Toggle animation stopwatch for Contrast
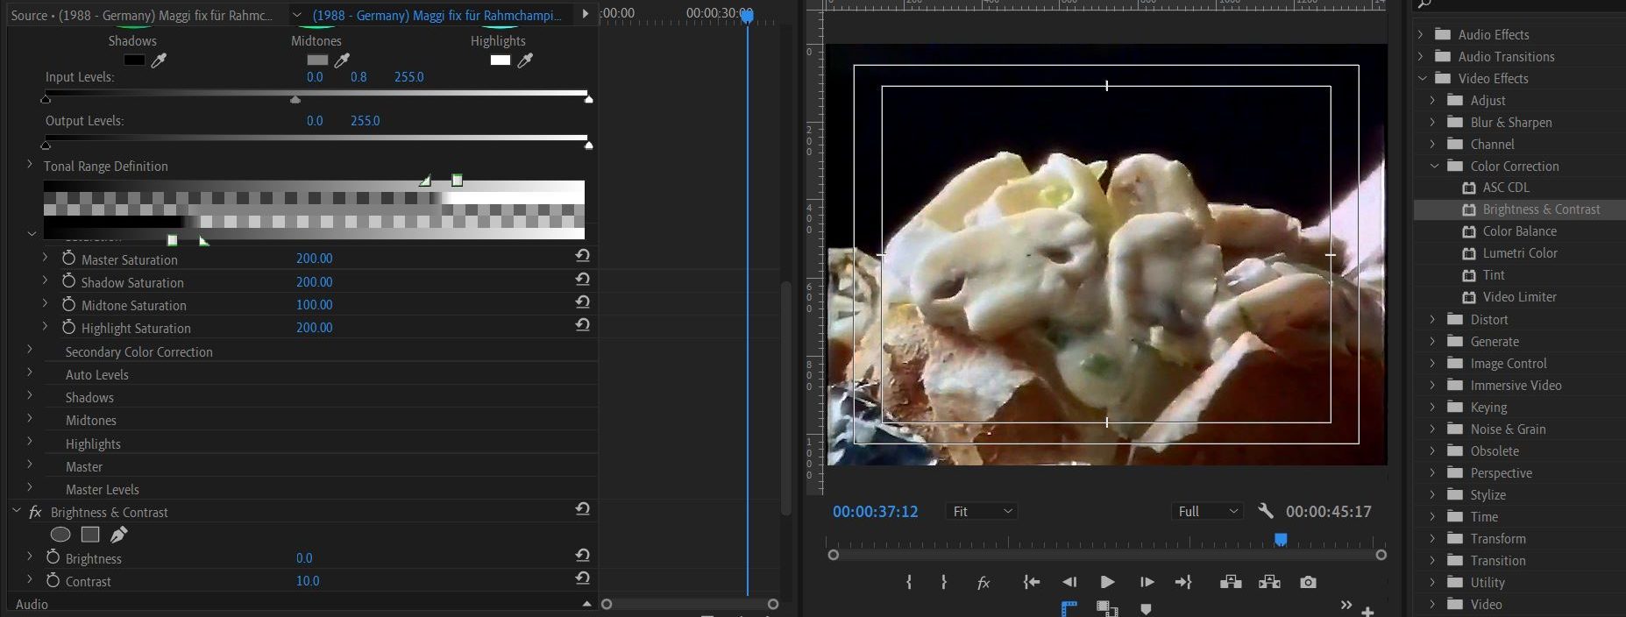The image size is (1626, 617). coord(53,579)
